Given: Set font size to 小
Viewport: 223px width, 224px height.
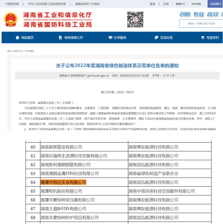Looking at the screenshot, I should coord(172,76).
